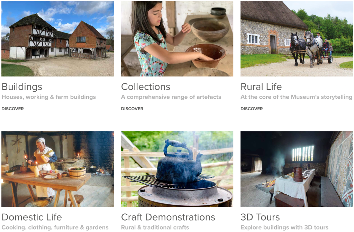Click the Collections girl with bowls image
Image resolution: width=354 pixels, height=232 pixels.
pos(177,39)
